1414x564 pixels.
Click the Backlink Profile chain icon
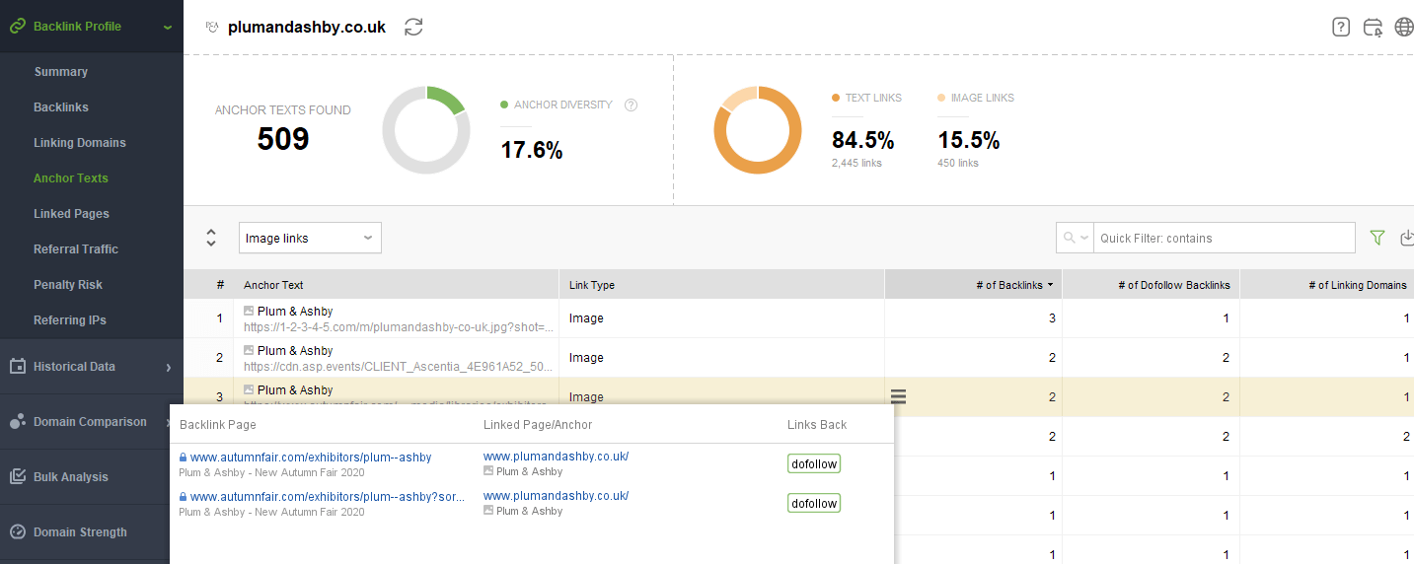18,27
